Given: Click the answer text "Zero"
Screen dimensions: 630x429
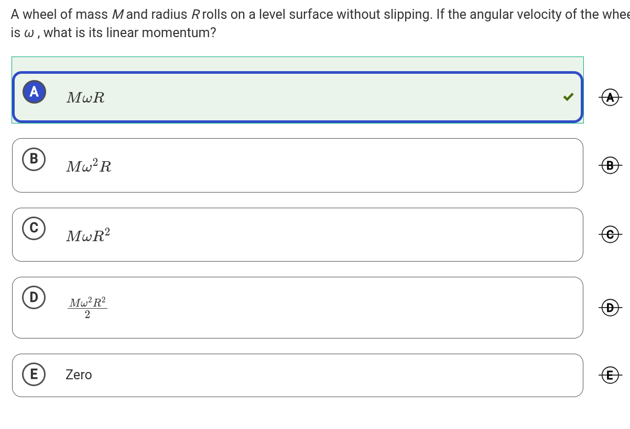Looking at the screenshot, I should pos(79,375).
